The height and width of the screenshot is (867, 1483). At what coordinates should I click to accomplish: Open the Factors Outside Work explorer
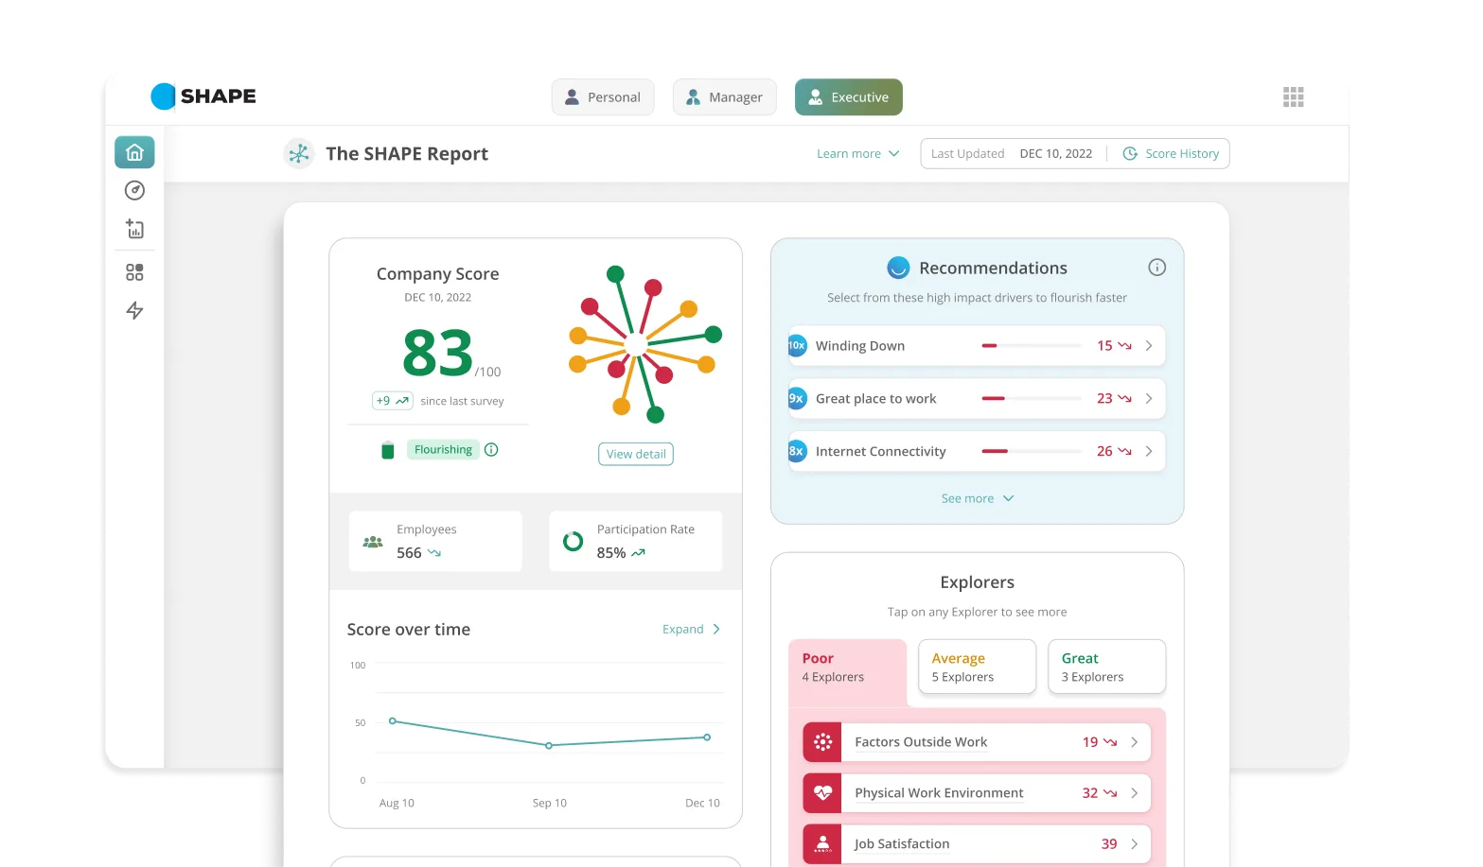coord(976,742)
